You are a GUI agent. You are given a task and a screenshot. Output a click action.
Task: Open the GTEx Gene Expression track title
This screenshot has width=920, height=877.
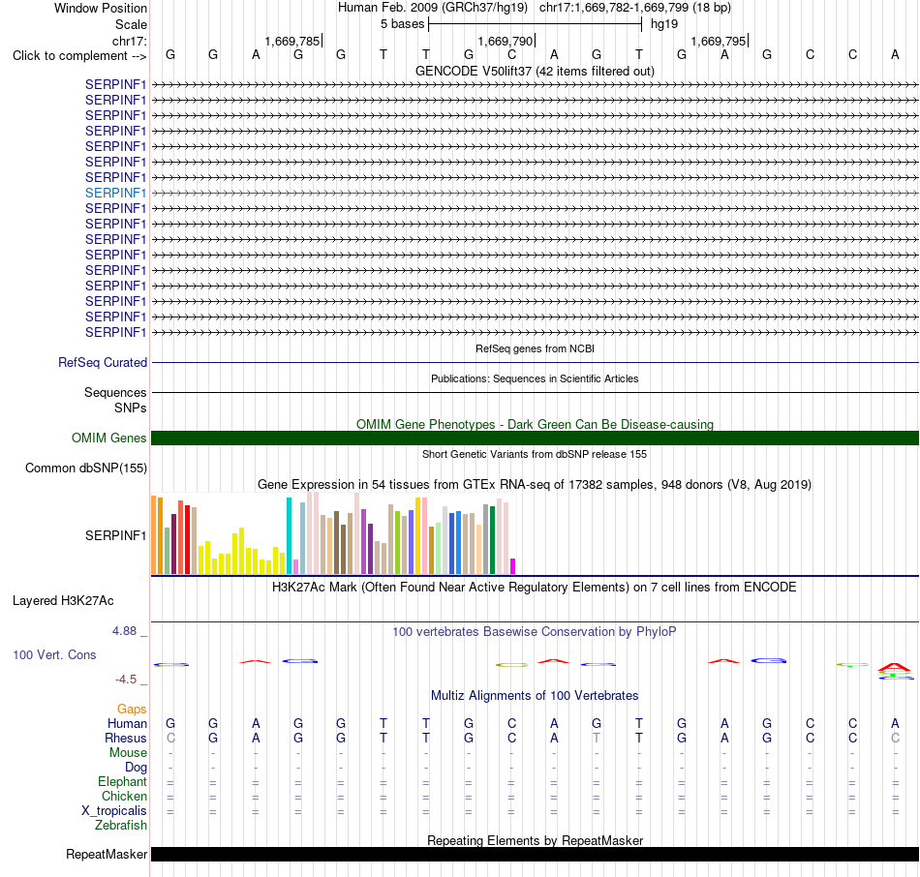[535, 485]
